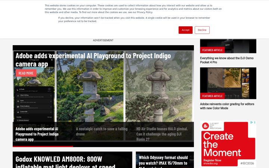Open 'Adobe reinvents color grading for editors' link
This screenshot has height=168, width=269.
(x=227, y=106)
